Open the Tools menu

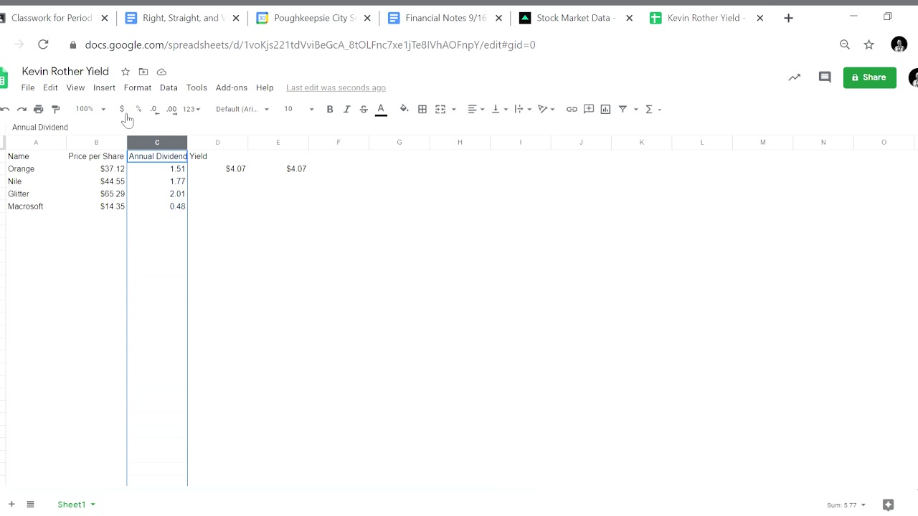(197, 87)
